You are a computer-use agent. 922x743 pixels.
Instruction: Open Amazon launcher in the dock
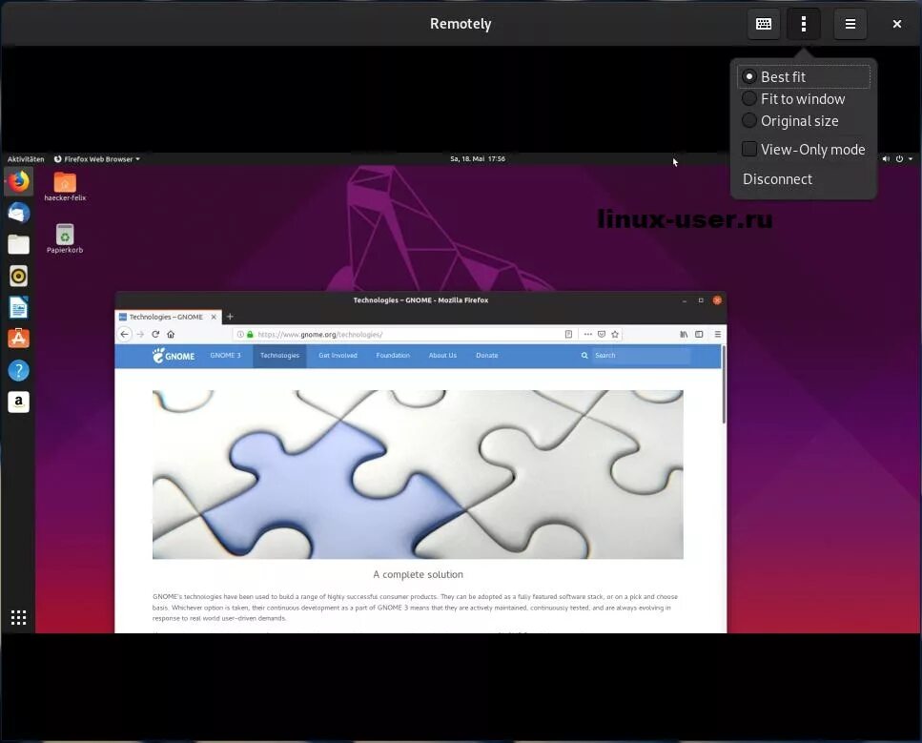tap(18, 402)
